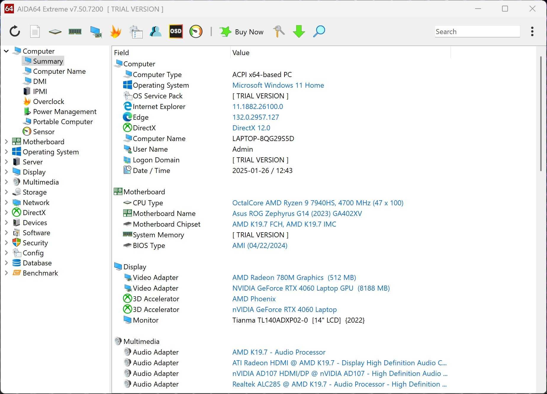Open preferences hammer-wrench icon
Screen dimensions: 547x394
(279, 31)
